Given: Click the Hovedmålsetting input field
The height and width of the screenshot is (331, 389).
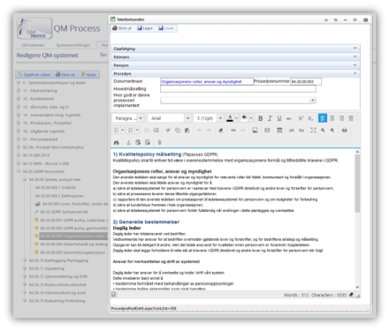Looking at the screenshot, I should [238, 89].
